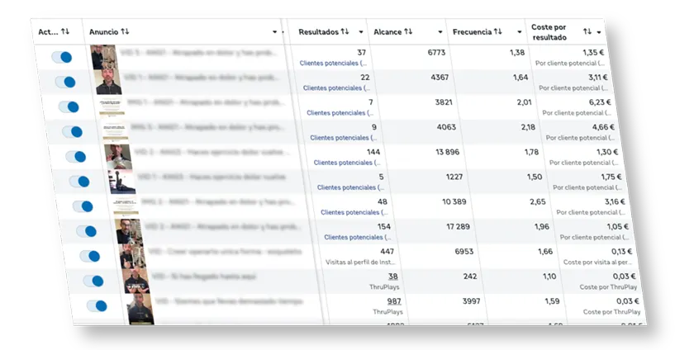The image size is (694, 350).
Task: Click Clientes potenciales link under 154
Action: click(358, 237)
